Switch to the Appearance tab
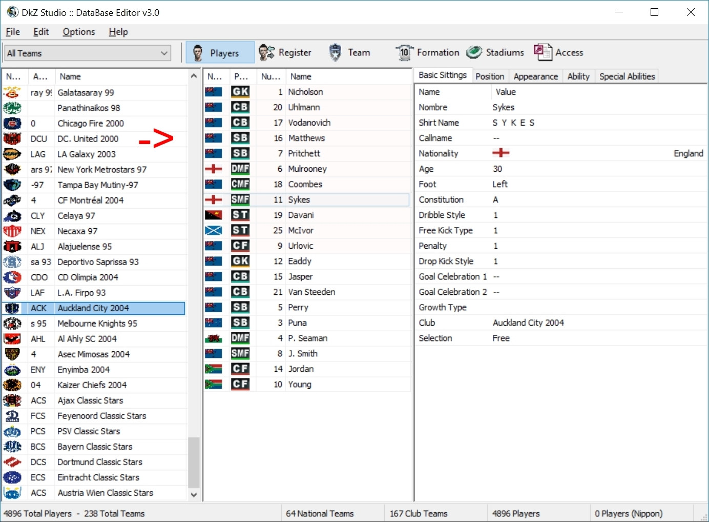709x522 pixels. click(535, 76)
